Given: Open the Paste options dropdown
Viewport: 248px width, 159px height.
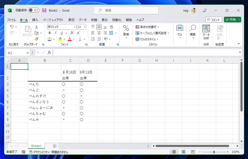Looking at the screenshot, I should (x=28, y=39).
